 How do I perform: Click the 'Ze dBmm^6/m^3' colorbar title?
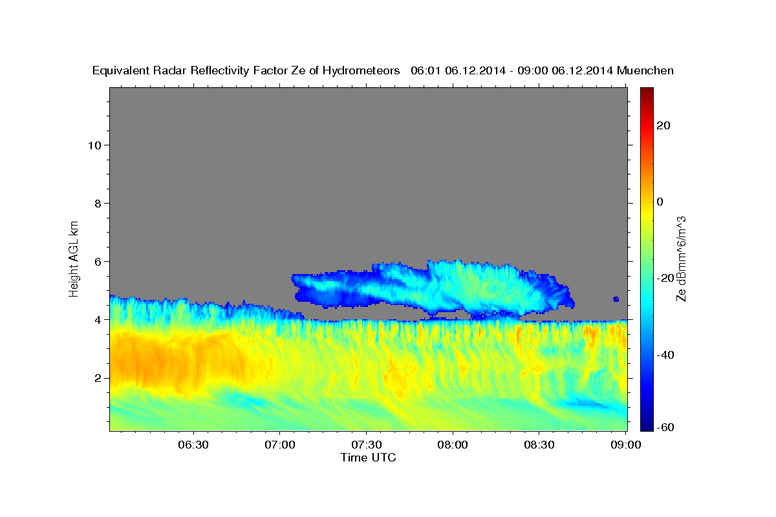[x=681, y=258]
